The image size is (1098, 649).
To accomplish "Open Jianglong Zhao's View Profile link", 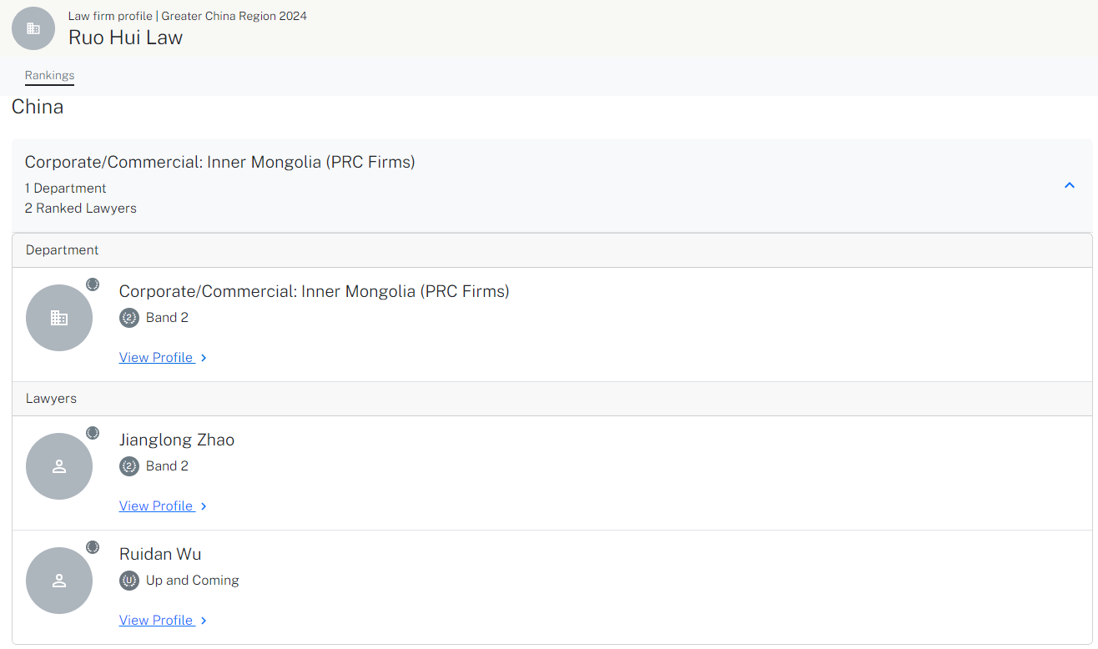I will point(157,506).
